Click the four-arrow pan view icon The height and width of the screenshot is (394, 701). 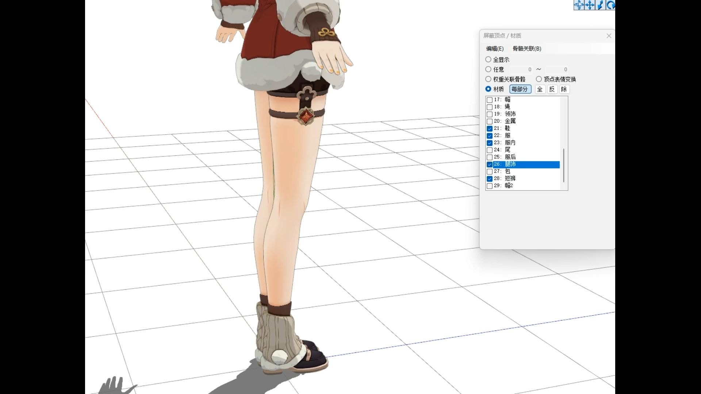589,5
